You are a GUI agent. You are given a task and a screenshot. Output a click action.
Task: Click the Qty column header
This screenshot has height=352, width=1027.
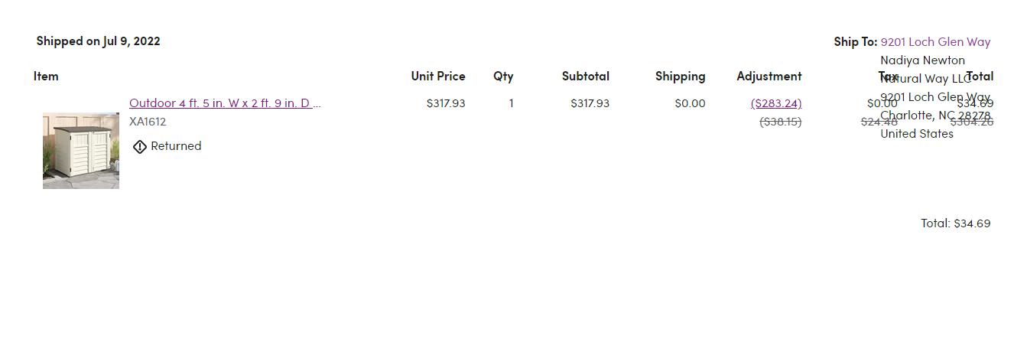pyautogui.click(x=503, y=76)
